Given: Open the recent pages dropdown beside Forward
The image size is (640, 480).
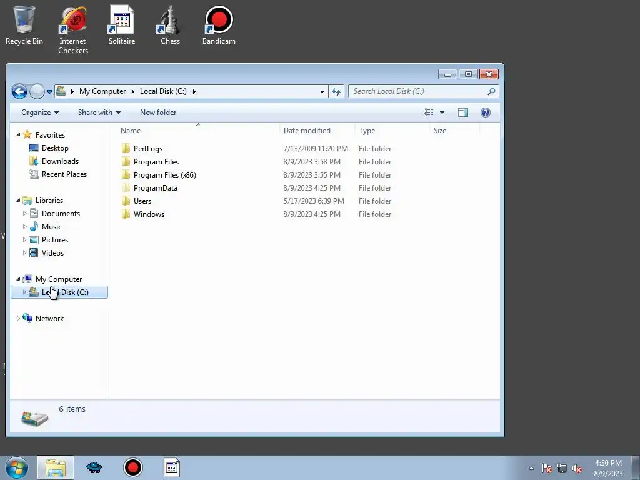Looking at the screenshot, I should [x=49, y=92].
